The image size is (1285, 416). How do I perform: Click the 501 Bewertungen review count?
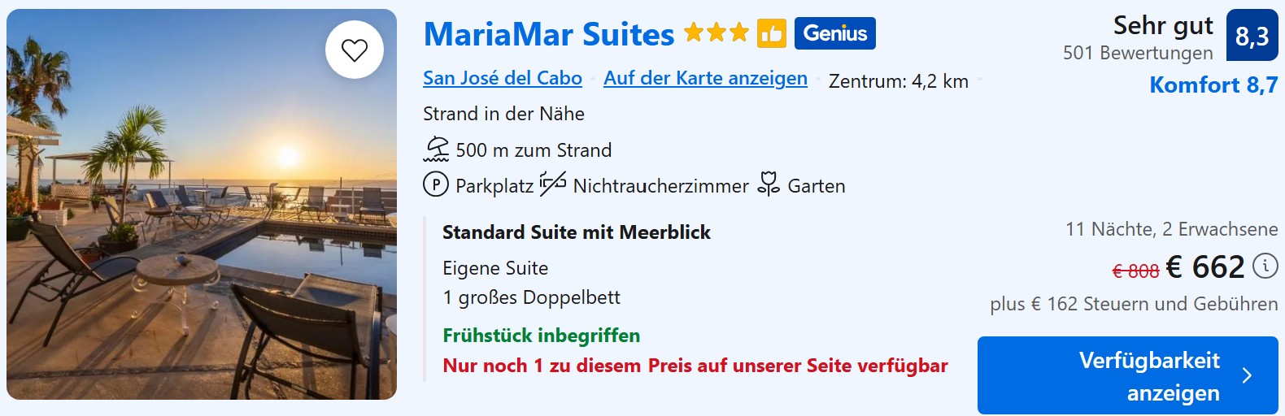pos(1137,53)
